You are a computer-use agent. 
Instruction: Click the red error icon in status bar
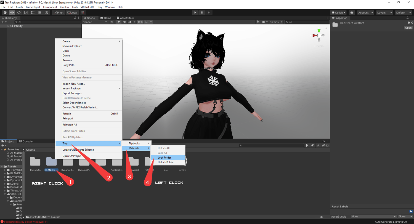pyautogui.click(x=2, y=222)
